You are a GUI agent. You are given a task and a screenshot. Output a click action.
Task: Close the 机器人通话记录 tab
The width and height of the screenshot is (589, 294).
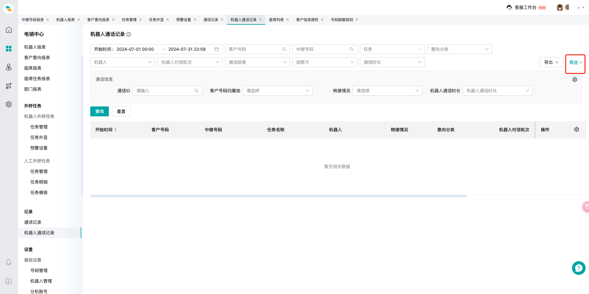[x=260, y=19]
